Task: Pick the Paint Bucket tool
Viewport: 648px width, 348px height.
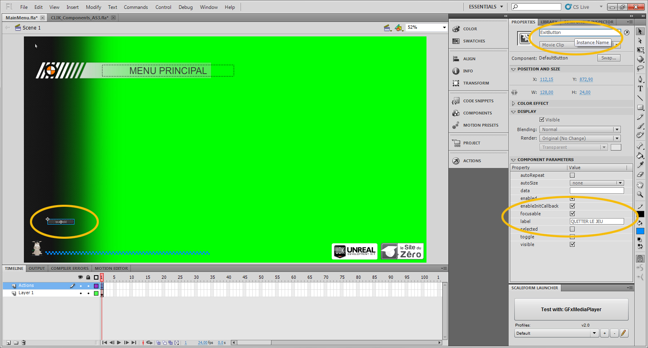Action: (x=640, y=155)
